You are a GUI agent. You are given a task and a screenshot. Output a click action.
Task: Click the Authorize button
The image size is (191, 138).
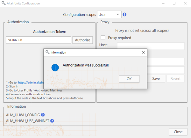(x=82, y=40)
